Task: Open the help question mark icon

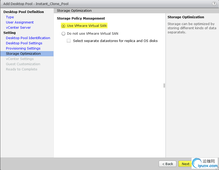Action: pyautogui.click(x=214, y=3)
